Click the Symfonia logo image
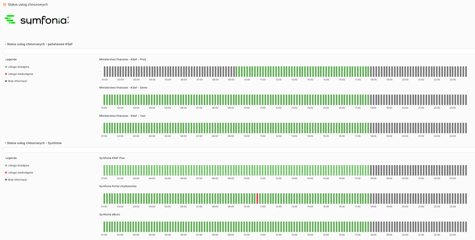This screenshot has height=240, width=475. 36,20
